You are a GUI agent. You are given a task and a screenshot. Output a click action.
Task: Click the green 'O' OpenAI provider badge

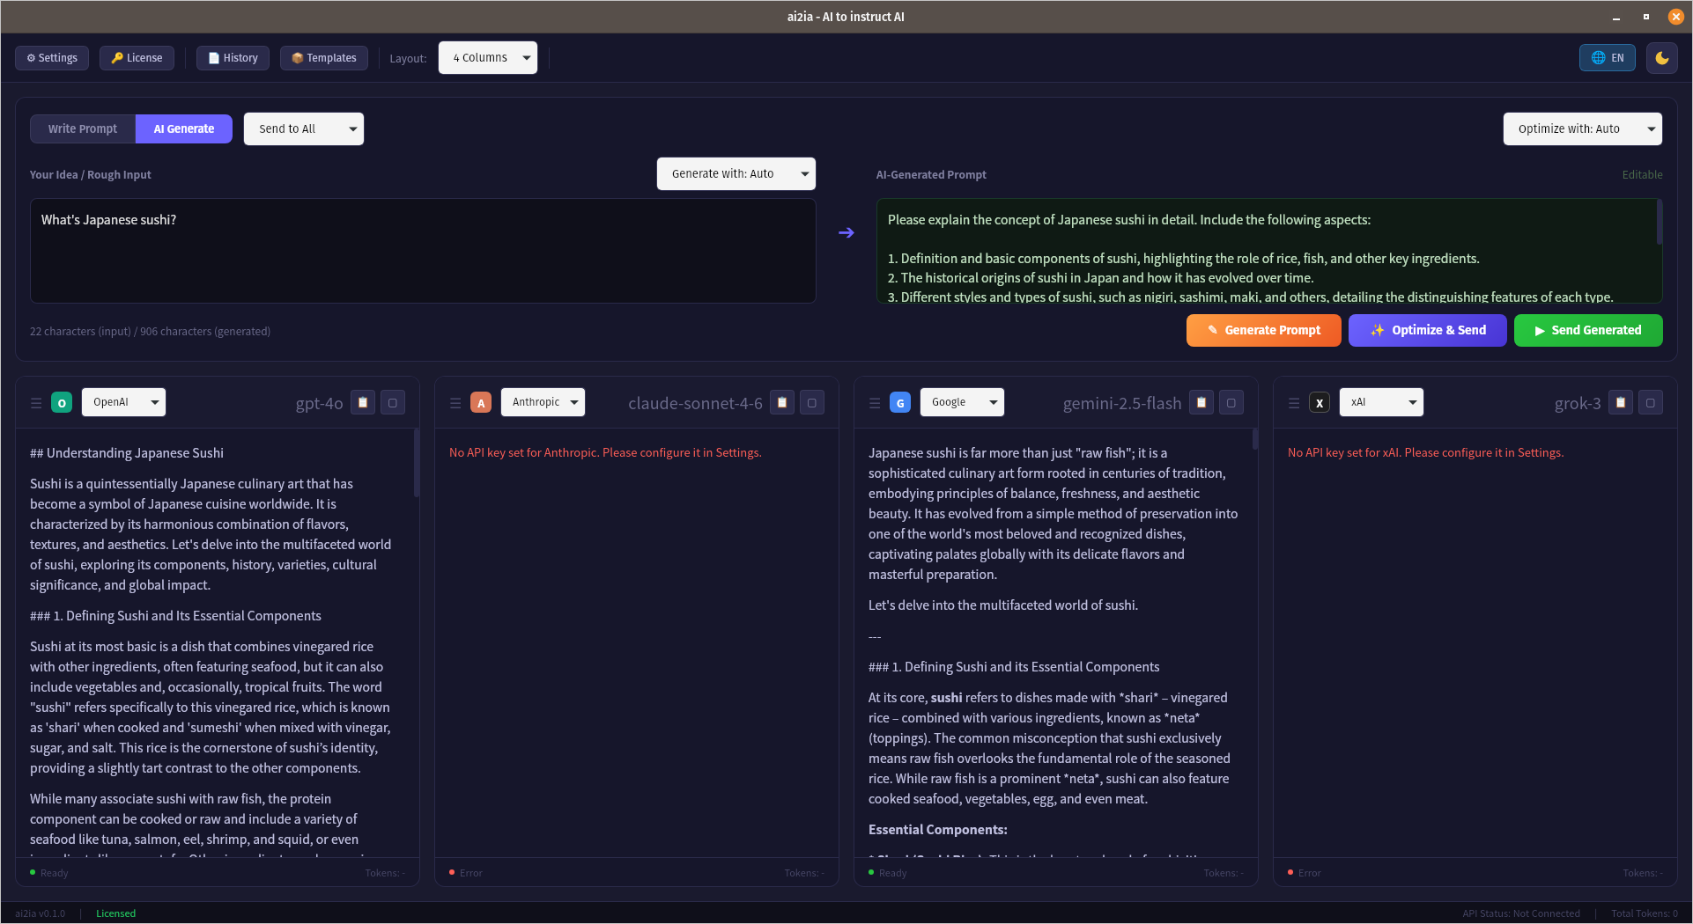pos(62,402)
